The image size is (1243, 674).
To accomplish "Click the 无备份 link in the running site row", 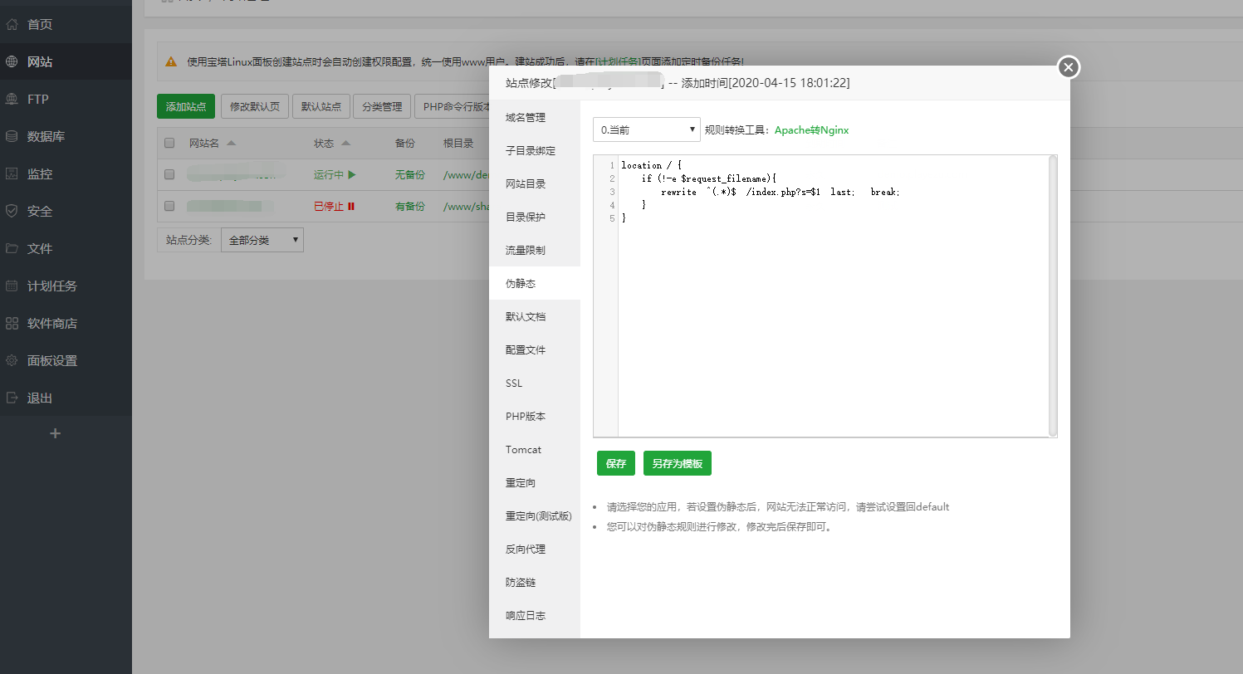I will (x=410, y=174).
